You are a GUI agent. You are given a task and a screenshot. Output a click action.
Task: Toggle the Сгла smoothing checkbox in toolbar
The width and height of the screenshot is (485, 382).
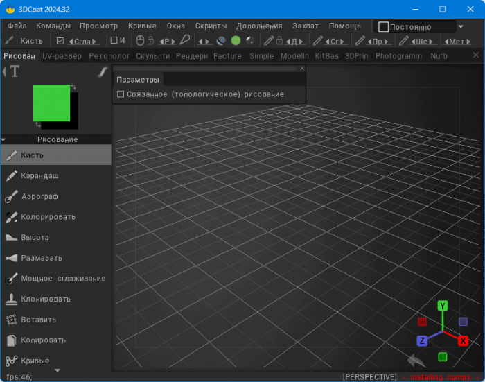pos(60,41)
